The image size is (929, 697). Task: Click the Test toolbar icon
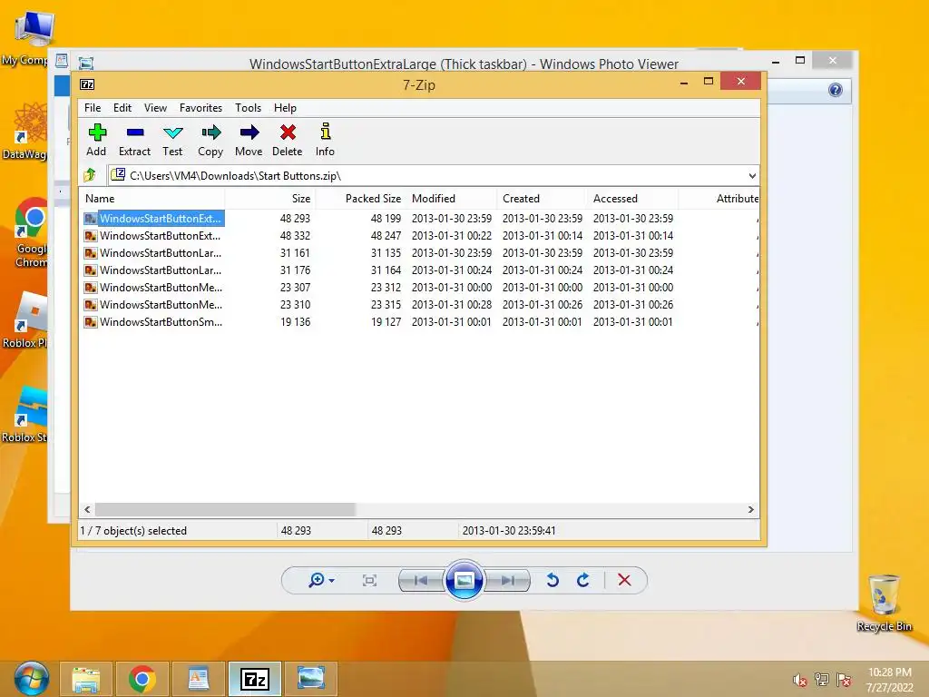click(172, 140)
